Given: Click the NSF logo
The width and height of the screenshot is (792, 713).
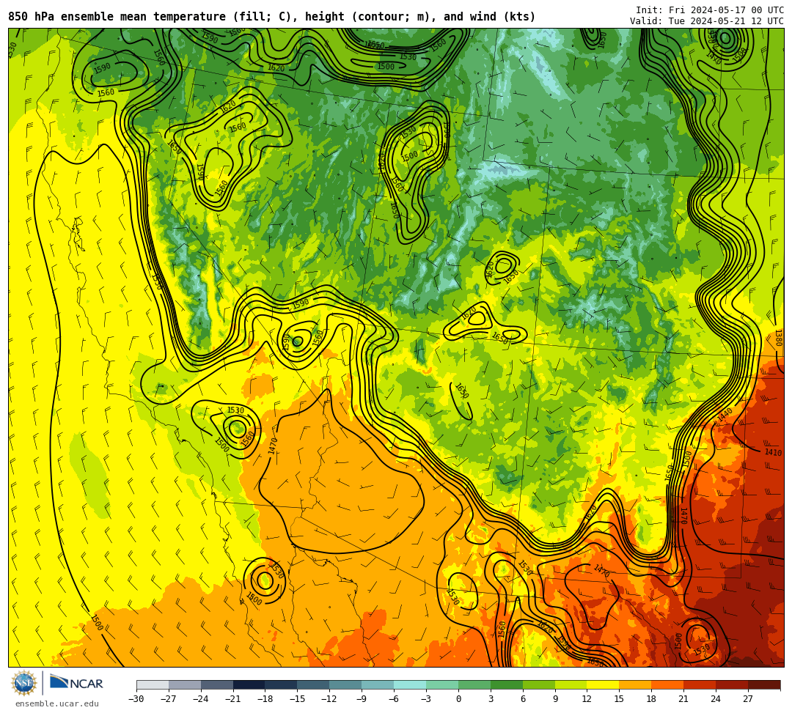Looking at the screenshot, I should click(x=24, y=683).
